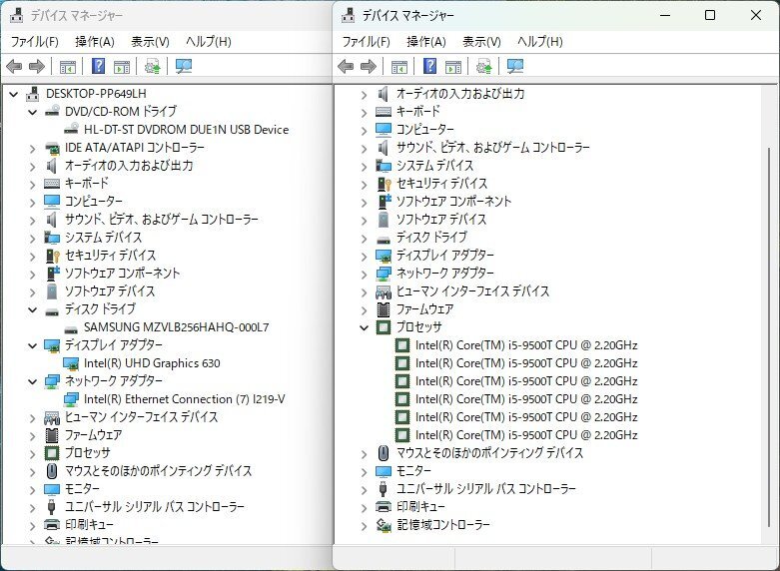The width and height of the screenshot is (780, 571).
Task: Select Intel(R) Ethernet Connection (7) I219-V
Action: coord(184,399)
